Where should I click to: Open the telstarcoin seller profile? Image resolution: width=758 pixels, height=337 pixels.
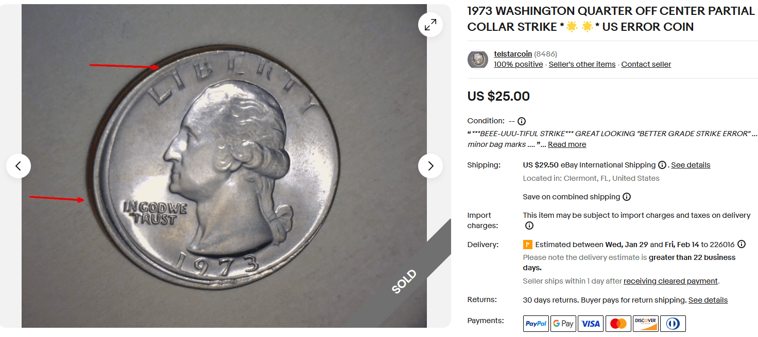pyautogui.click(x=513, y=53)
